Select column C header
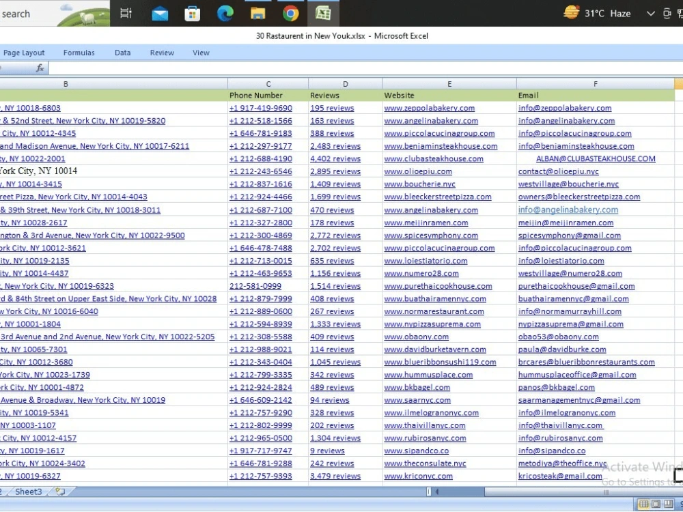 [x=268, y=83]
